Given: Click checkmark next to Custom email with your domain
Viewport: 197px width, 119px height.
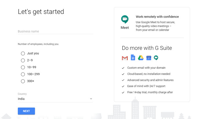Looking at the screenshot, I should click(123, 68).
